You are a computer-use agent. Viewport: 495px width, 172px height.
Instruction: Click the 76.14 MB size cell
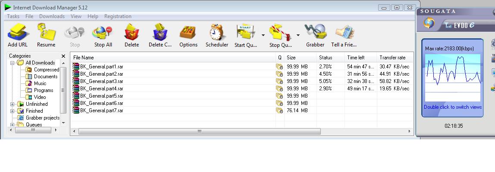click(x=297, y=111)
